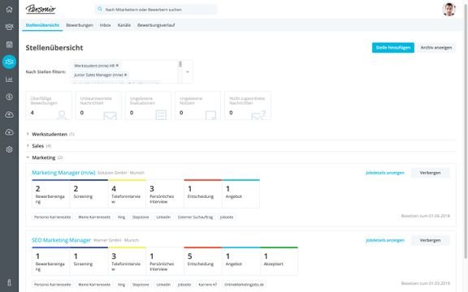Open the Marketing Manager (m/w) job link
The width and height of the screenshot is (468, 292).
(x=63, y=173)
